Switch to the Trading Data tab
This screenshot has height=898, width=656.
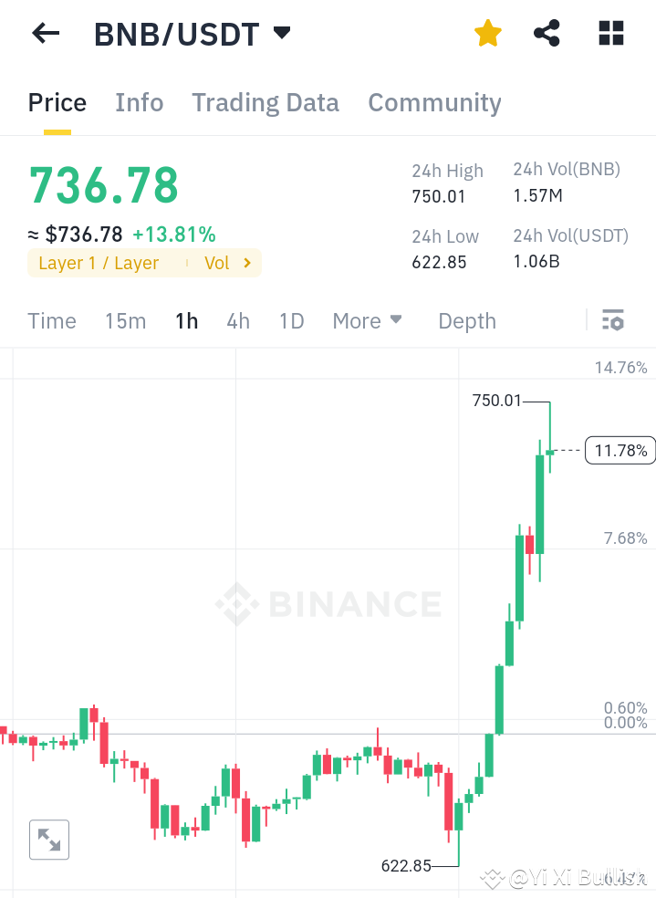(x=265, y=102)
